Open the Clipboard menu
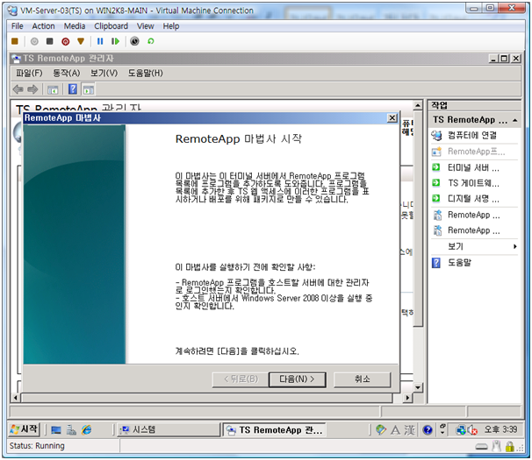 click(111, 26)
